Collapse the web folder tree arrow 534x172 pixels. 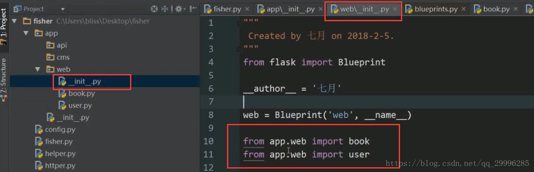(x=38, y=69)
